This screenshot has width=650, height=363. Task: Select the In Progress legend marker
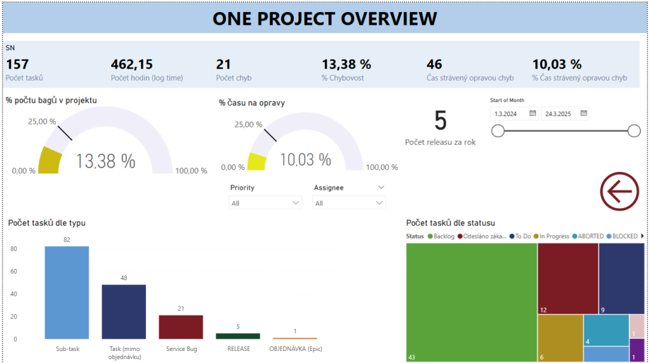pyautogui.click(x=536, y=236)
